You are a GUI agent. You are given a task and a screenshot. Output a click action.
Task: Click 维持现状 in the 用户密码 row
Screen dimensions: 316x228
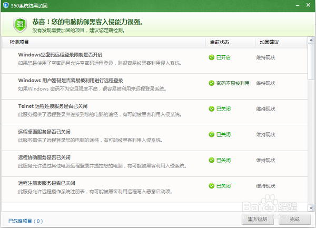pyautogui.click(x=265, y=83)
